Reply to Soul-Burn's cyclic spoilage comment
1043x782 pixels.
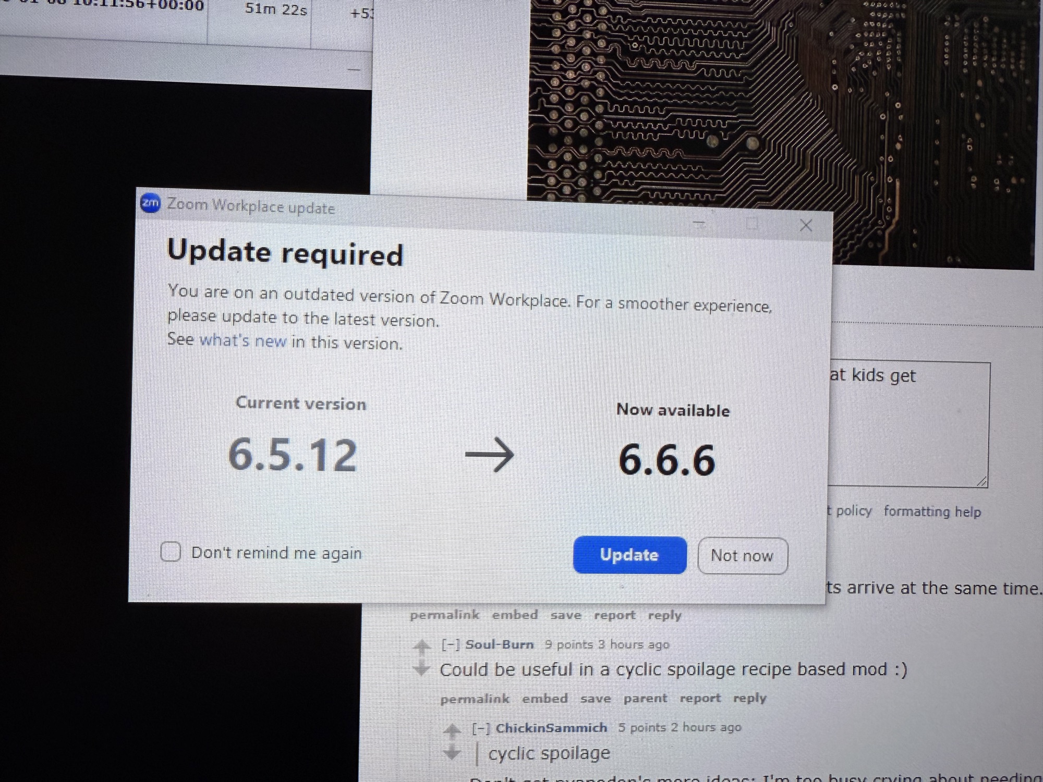pos(749,699)
